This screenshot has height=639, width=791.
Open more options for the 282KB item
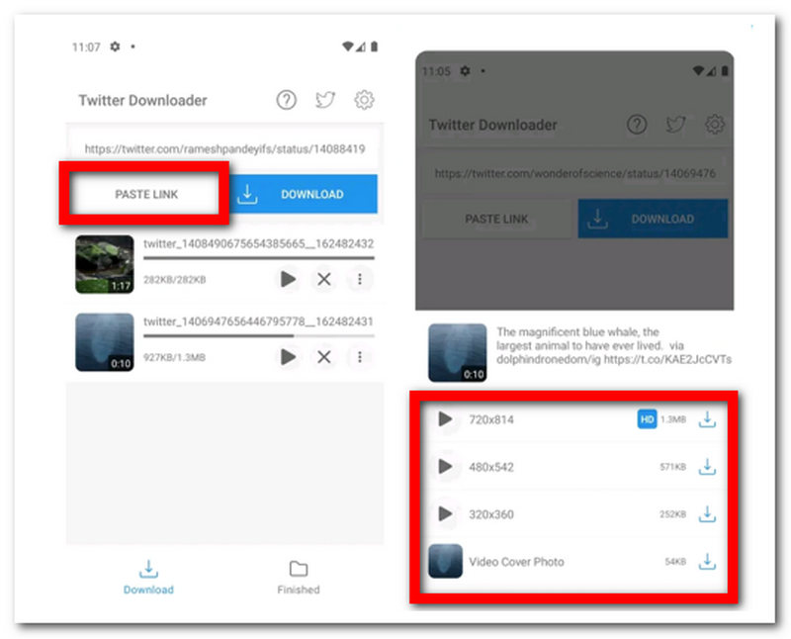[x=360, y=279]
